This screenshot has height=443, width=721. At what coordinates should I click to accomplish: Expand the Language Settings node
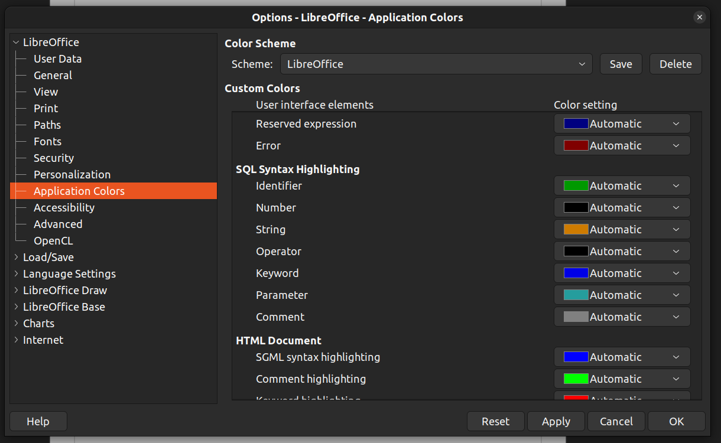[x=16, y=274]
